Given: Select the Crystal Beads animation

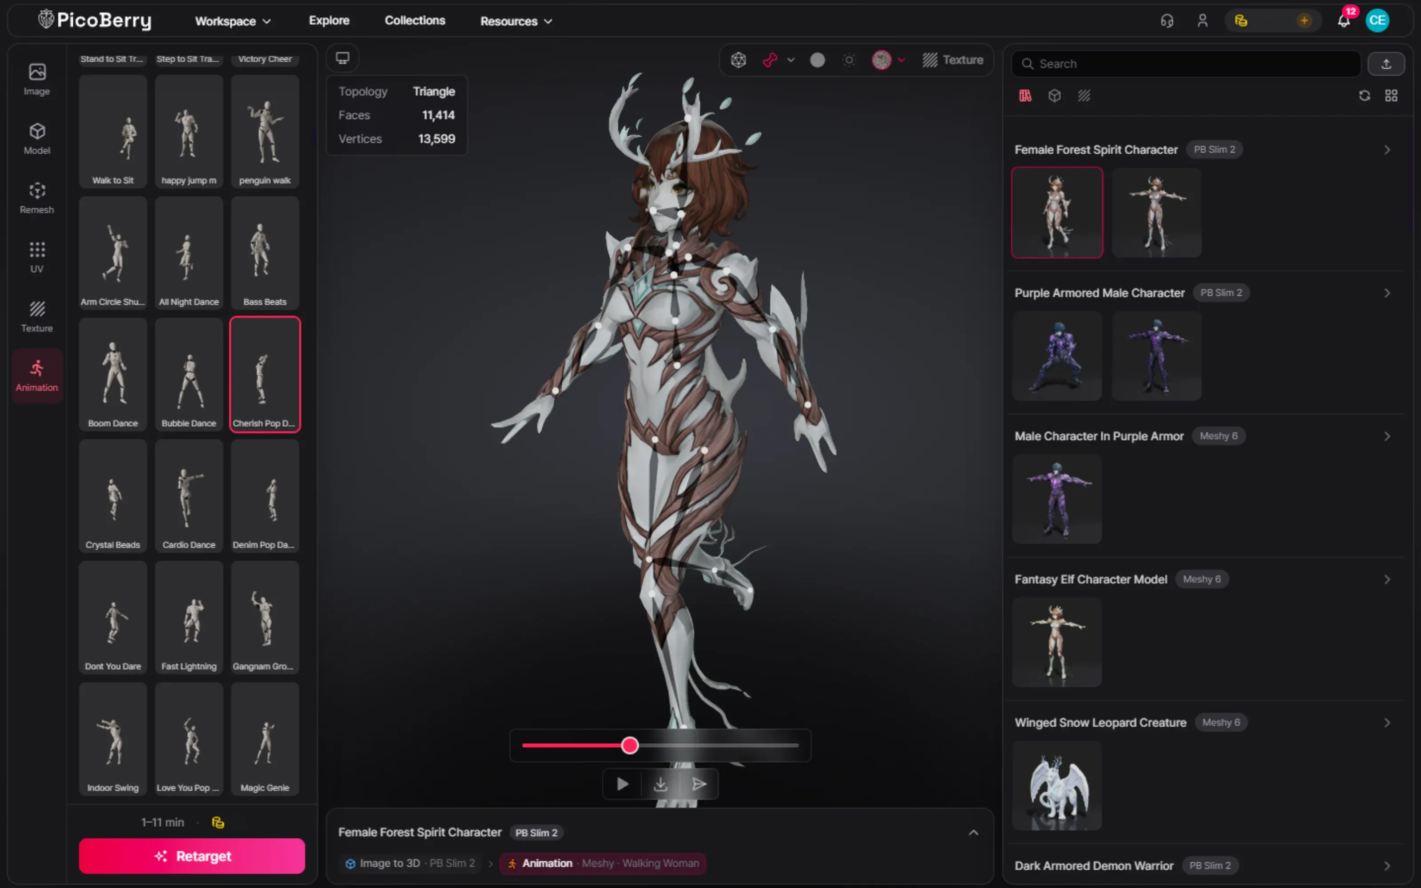Looking at the screenshot, I should point(113,496).
